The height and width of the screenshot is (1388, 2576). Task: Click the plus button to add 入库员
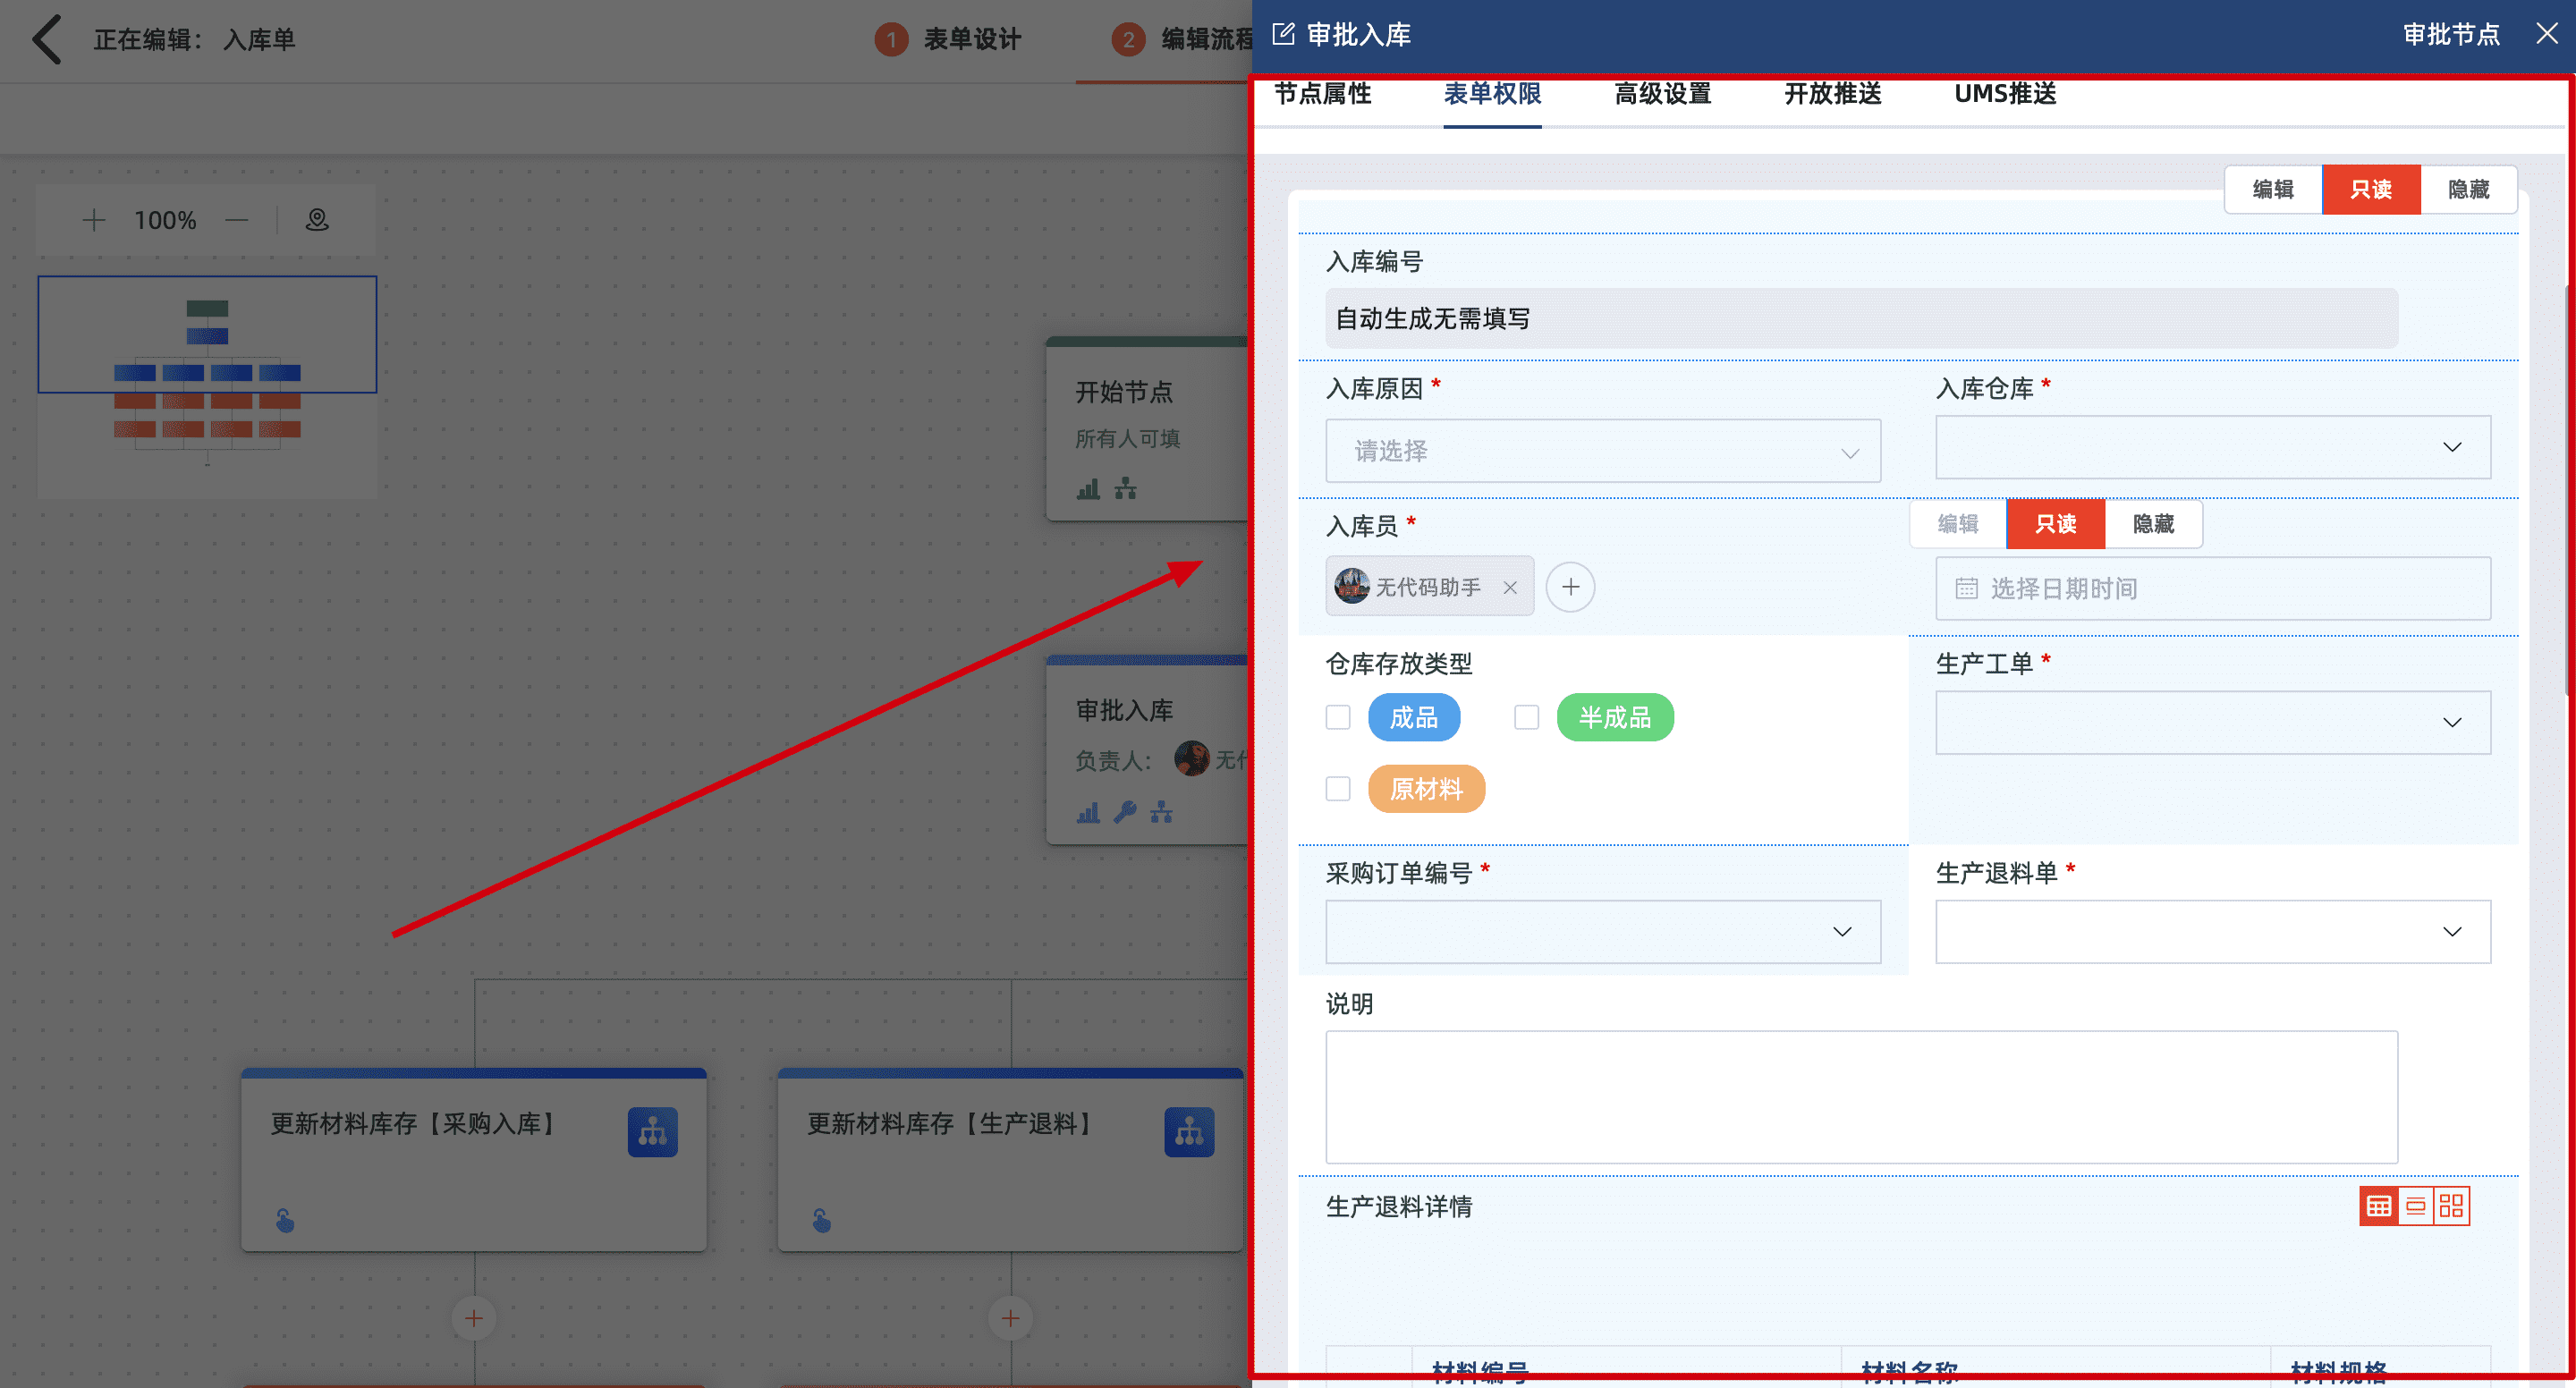(x=1570, y=587)
